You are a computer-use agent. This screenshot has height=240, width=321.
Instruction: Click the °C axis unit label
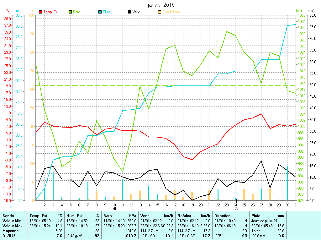(8, 10)
